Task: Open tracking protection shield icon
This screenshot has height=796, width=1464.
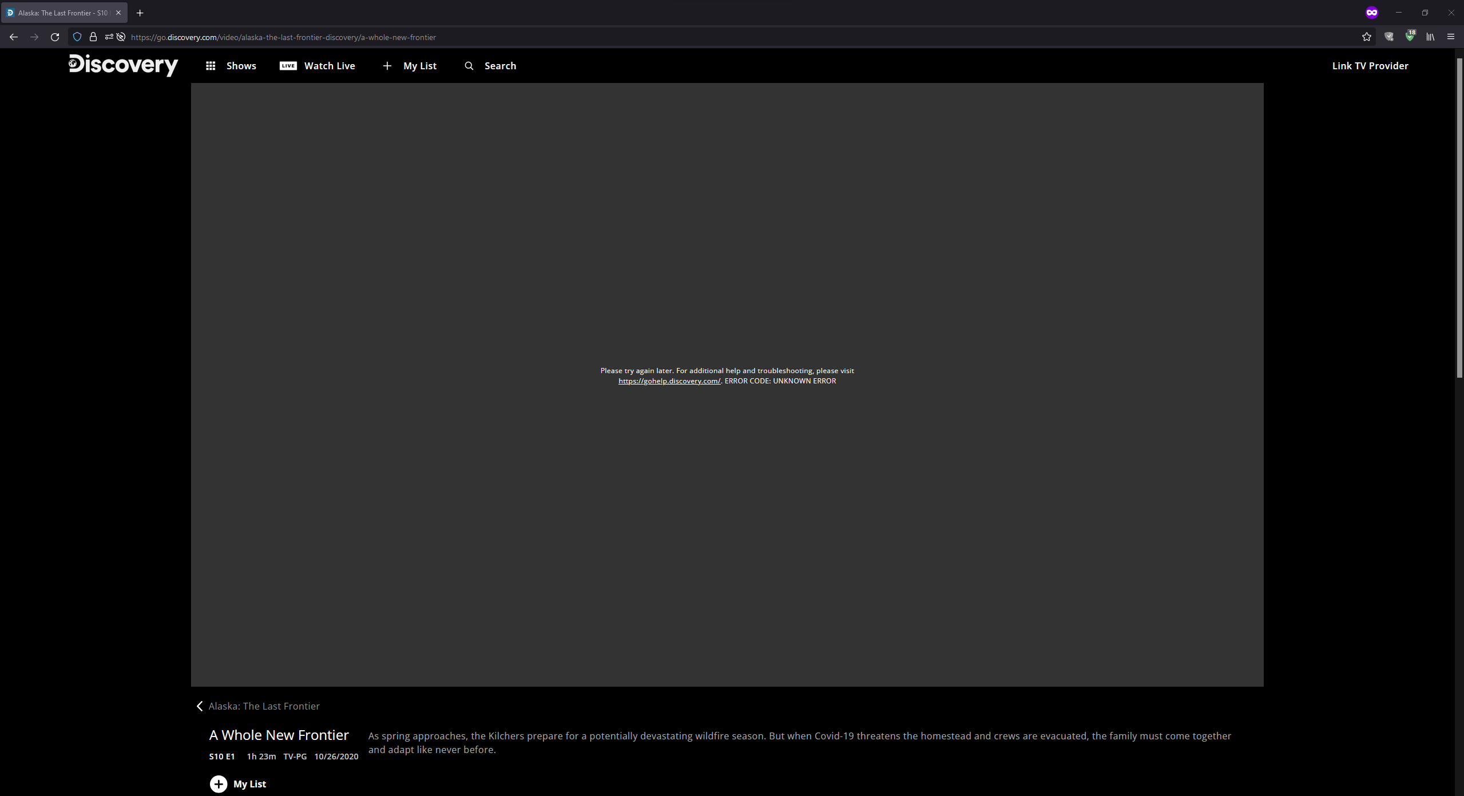Action: [77, 37]
